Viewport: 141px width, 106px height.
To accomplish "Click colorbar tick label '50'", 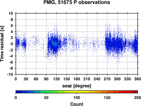I will (46, 98).
